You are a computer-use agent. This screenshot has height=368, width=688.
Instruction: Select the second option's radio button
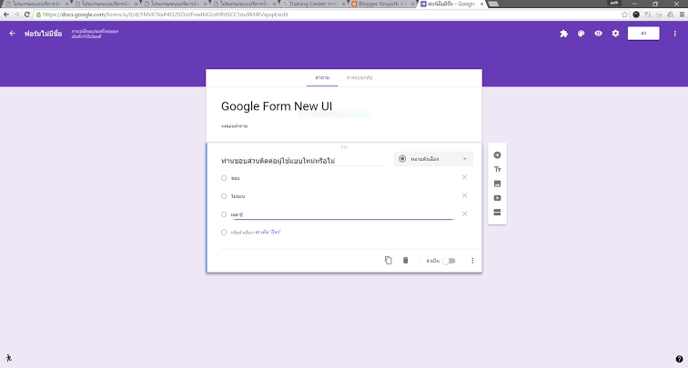(224, 196)
